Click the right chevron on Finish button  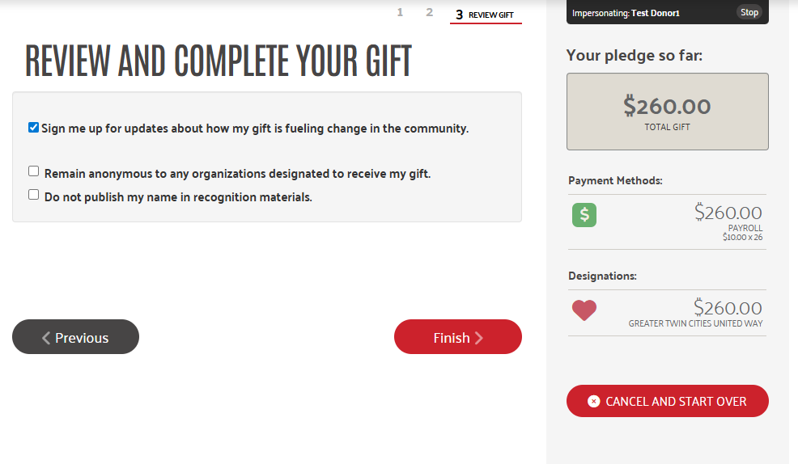pos(479,338)
